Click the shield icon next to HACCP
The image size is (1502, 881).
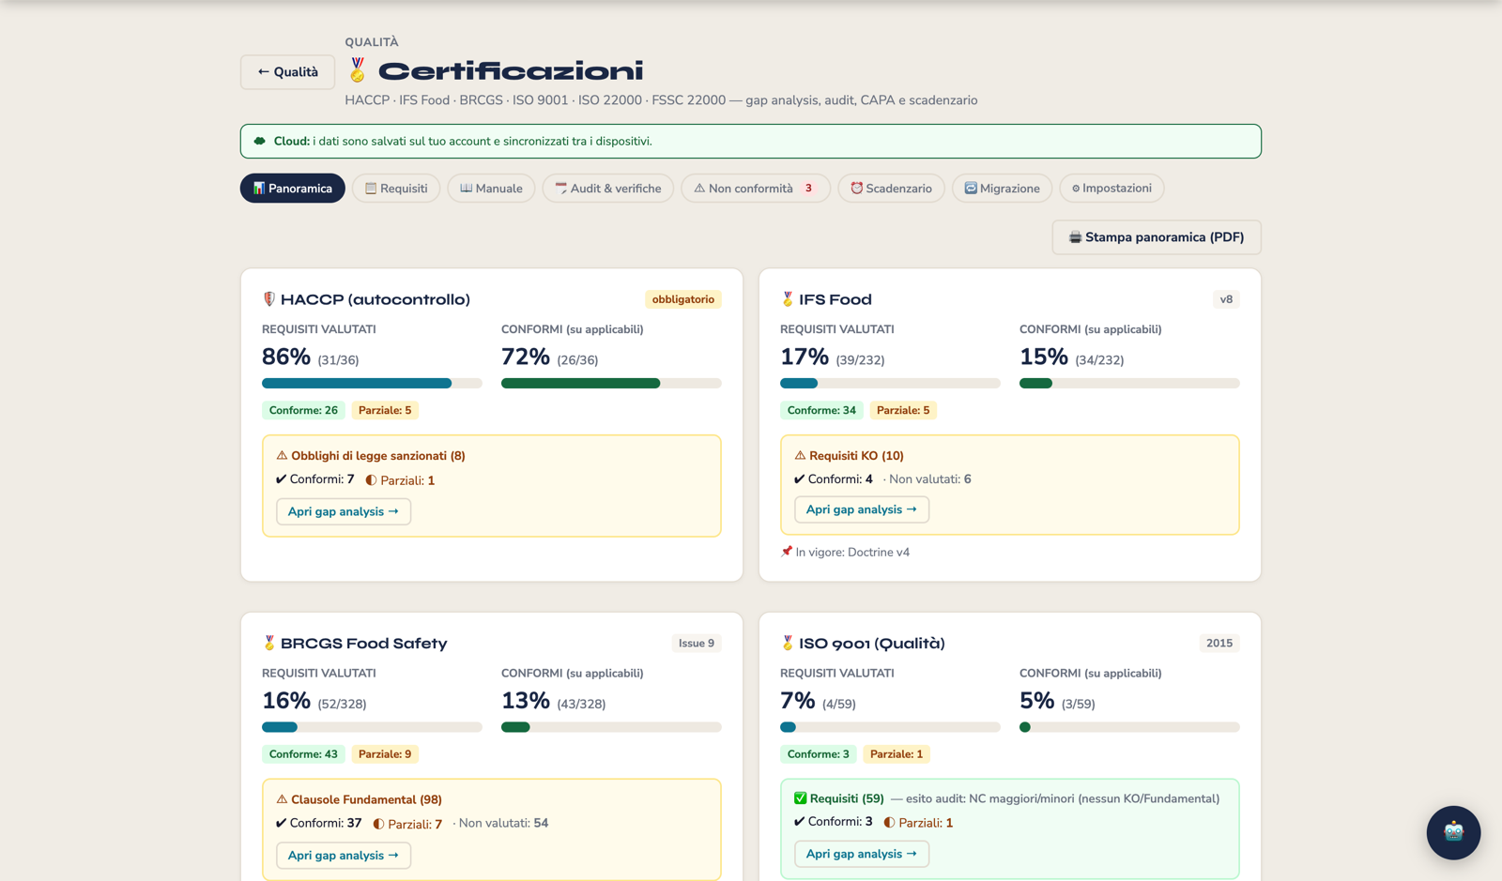point(268,299)
